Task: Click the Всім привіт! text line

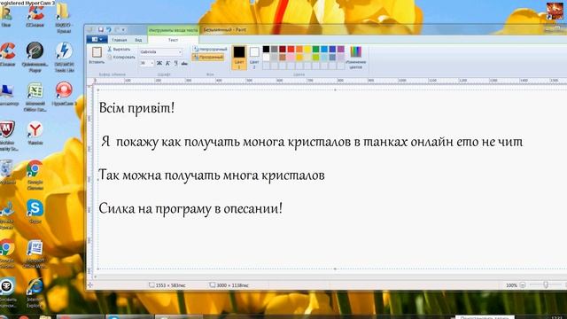Action: [136, 108]
